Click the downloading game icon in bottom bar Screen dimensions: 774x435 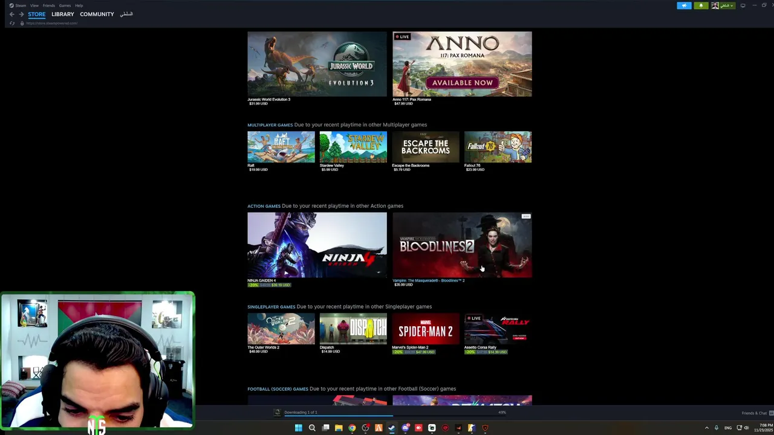tap(278, 413)
